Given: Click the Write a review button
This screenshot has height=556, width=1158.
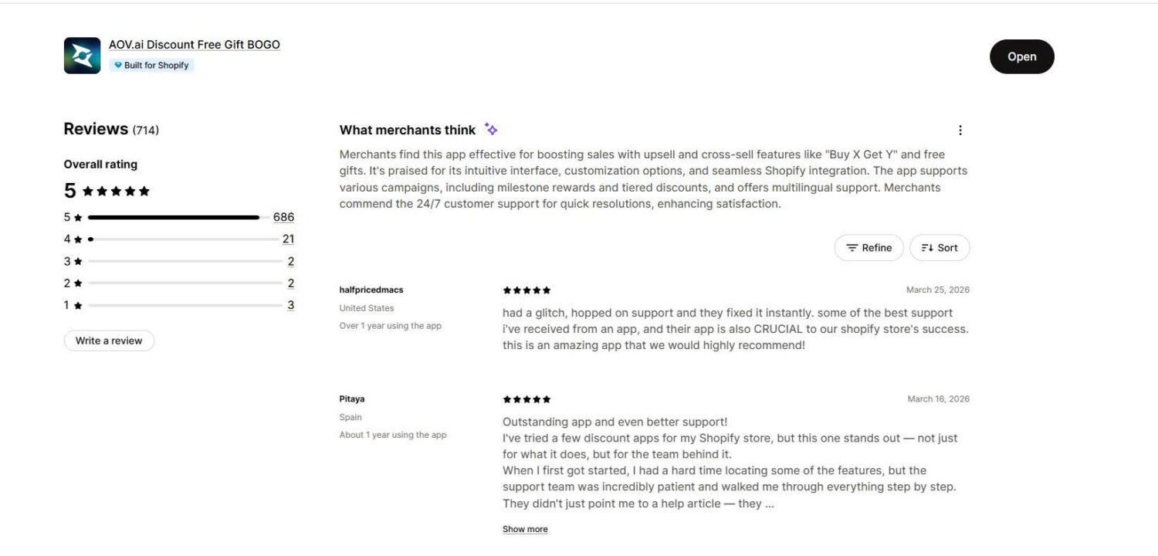Looking at the screenshot, I should click(108, 340).
